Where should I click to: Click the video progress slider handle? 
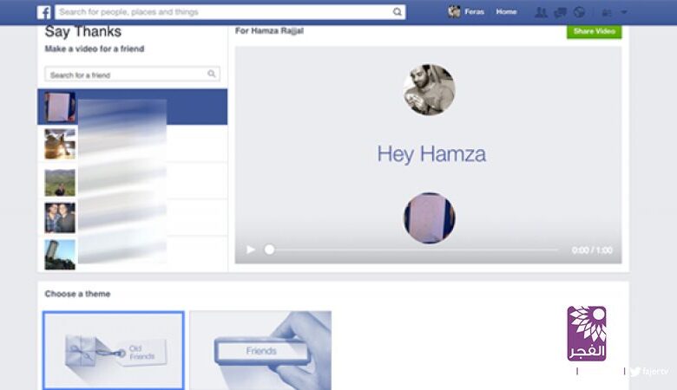coord(269,250)
